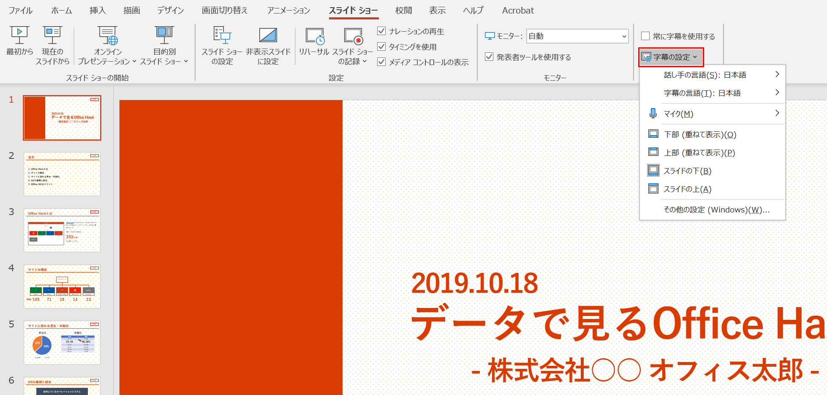Switch to the デザイン tab
Screen dimensions: 827x395
[x=171, y=11]
